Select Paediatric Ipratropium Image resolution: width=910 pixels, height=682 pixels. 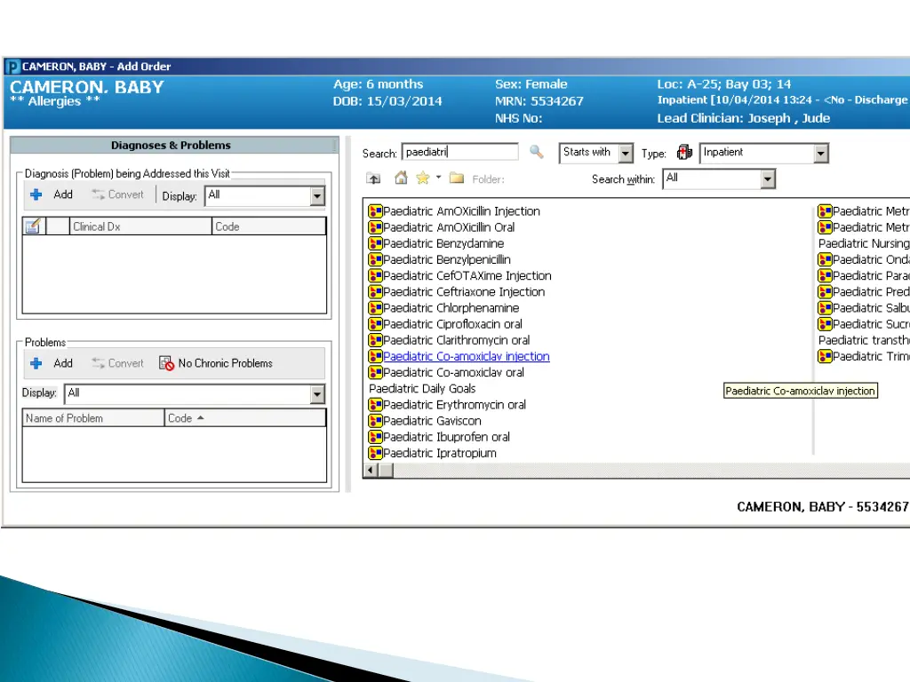coord(440,453)
